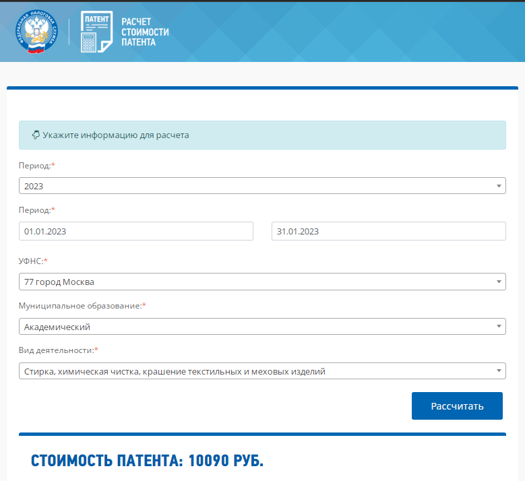Open the УФНС list showing '77 город Москва'

point(256,282)
